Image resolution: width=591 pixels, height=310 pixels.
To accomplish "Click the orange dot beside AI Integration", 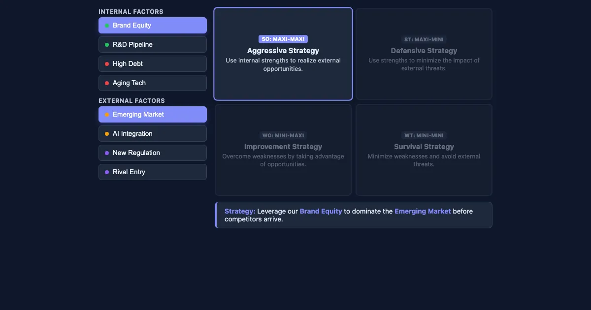I will (107, 134).
